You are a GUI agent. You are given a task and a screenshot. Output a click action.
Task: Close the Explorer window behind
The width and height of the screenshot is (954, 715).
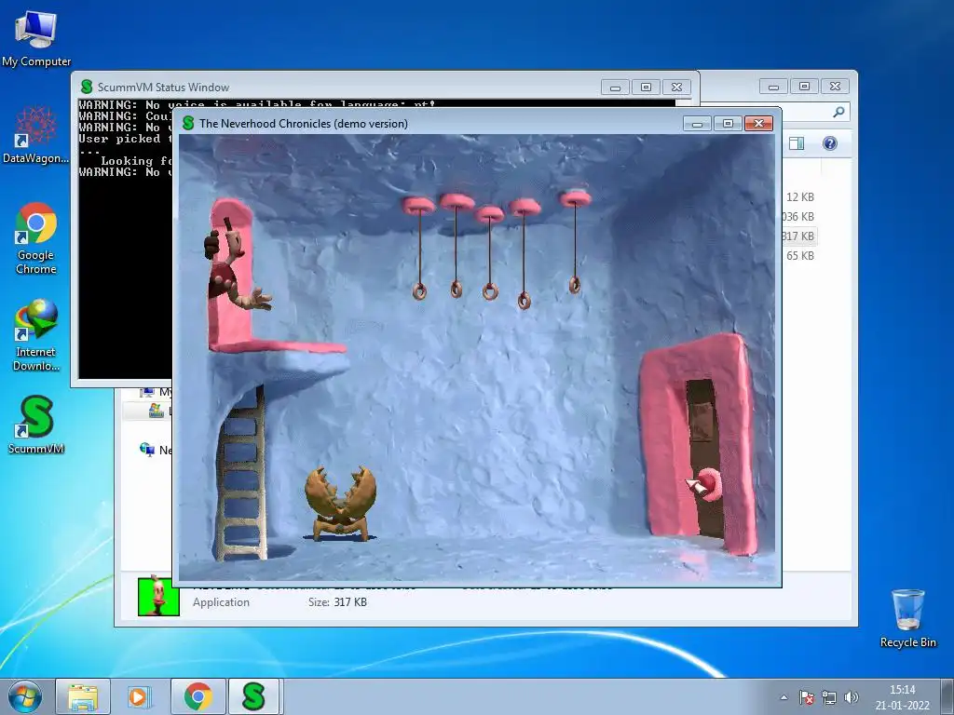[836, 87]
